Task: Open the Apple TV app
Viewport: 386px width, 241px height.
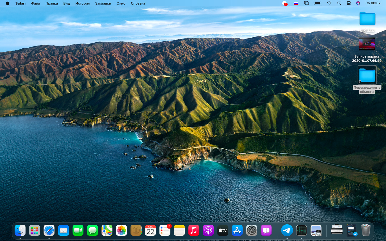Action: tap(223, 230)
